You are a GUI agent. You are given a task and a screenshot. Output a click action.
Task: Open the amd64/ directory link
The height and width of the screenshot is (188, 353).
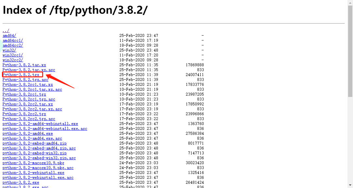(x=9, y=36)
